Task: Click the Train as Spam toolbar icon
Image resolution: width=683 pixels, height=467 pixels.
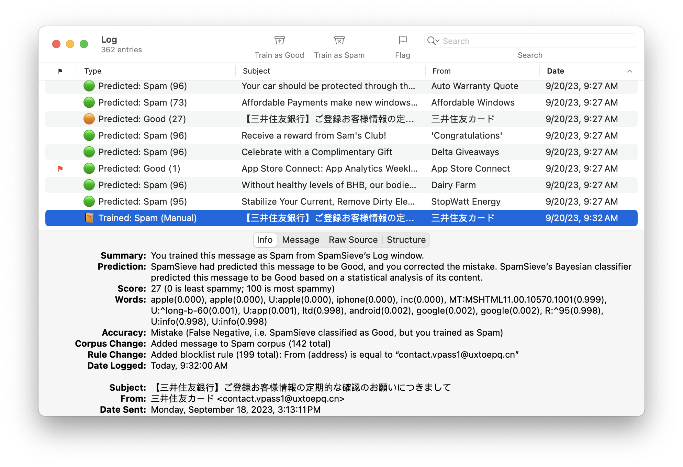Action: click(x=339, y=41)
